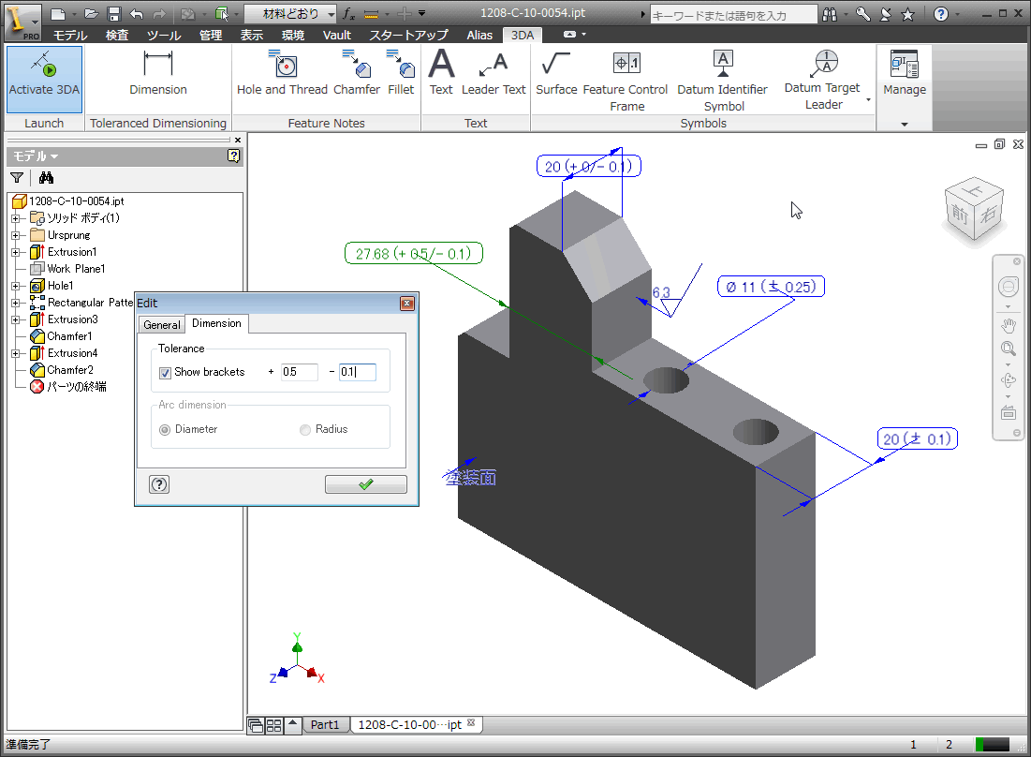
Task: Select the Diameter radio button
Action: [166, 429]
